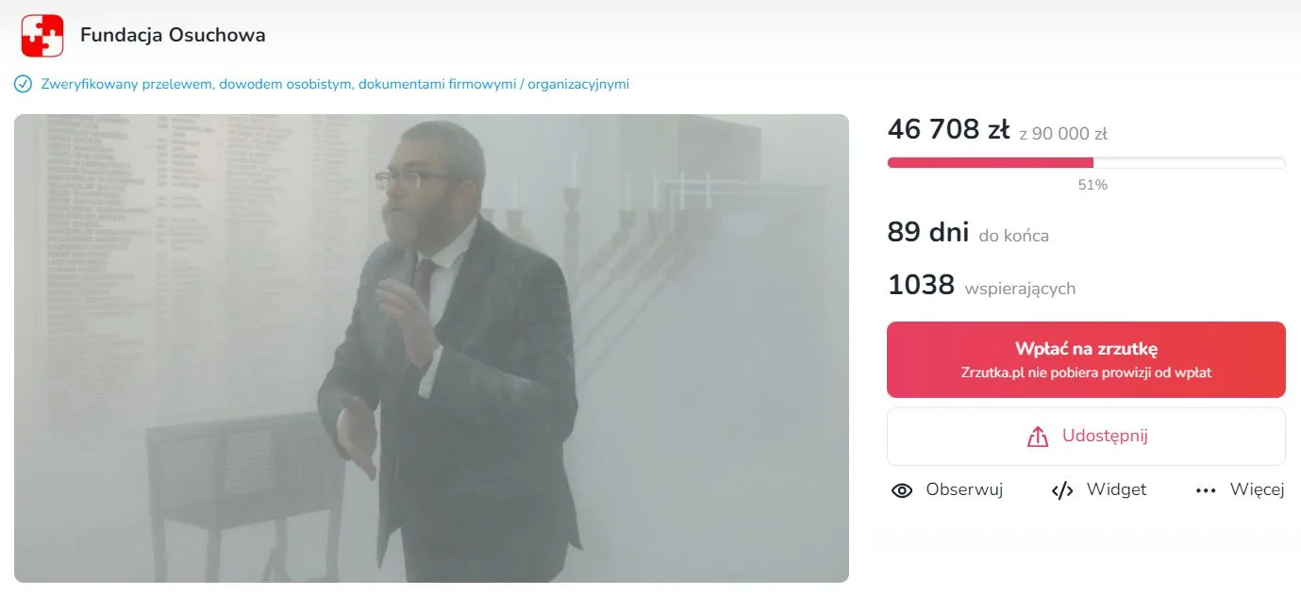Click the red fundraising progress bar
Viewport: 1301px width, 595px height.
click(991, 163)
